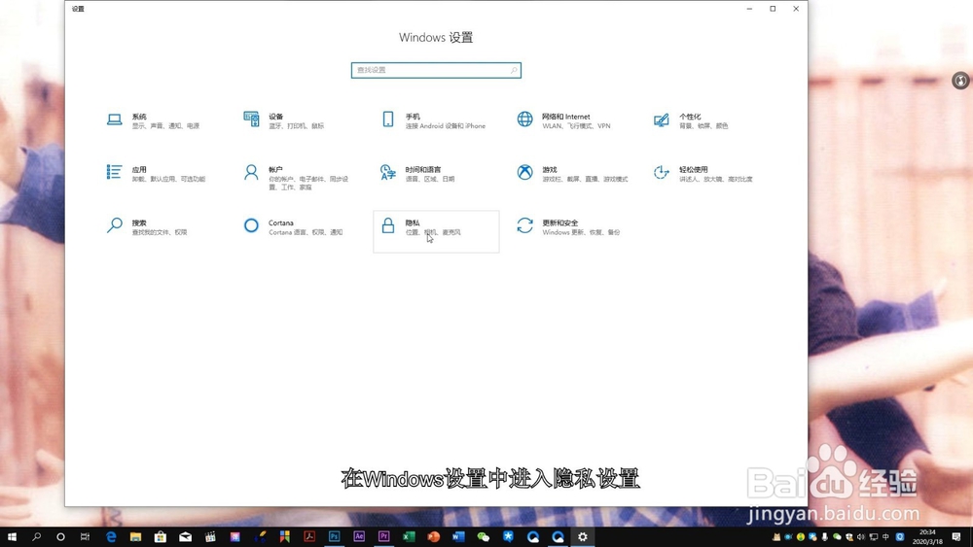Open the 隐私 (Privacy) lock category

[436, 231]
